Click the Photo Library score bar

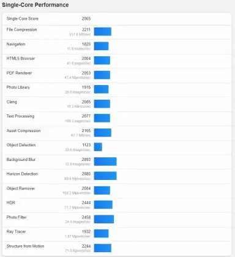coord(101,89)
